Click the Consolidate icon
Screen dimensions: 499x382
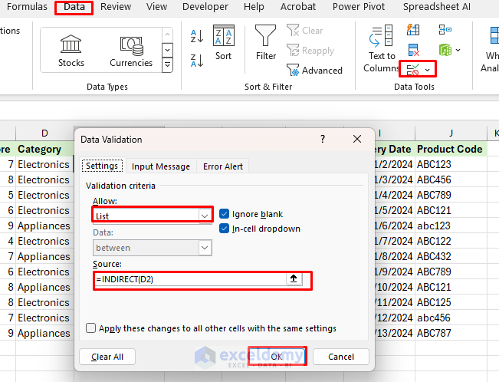pyautogui.click(x=445, y=30)
